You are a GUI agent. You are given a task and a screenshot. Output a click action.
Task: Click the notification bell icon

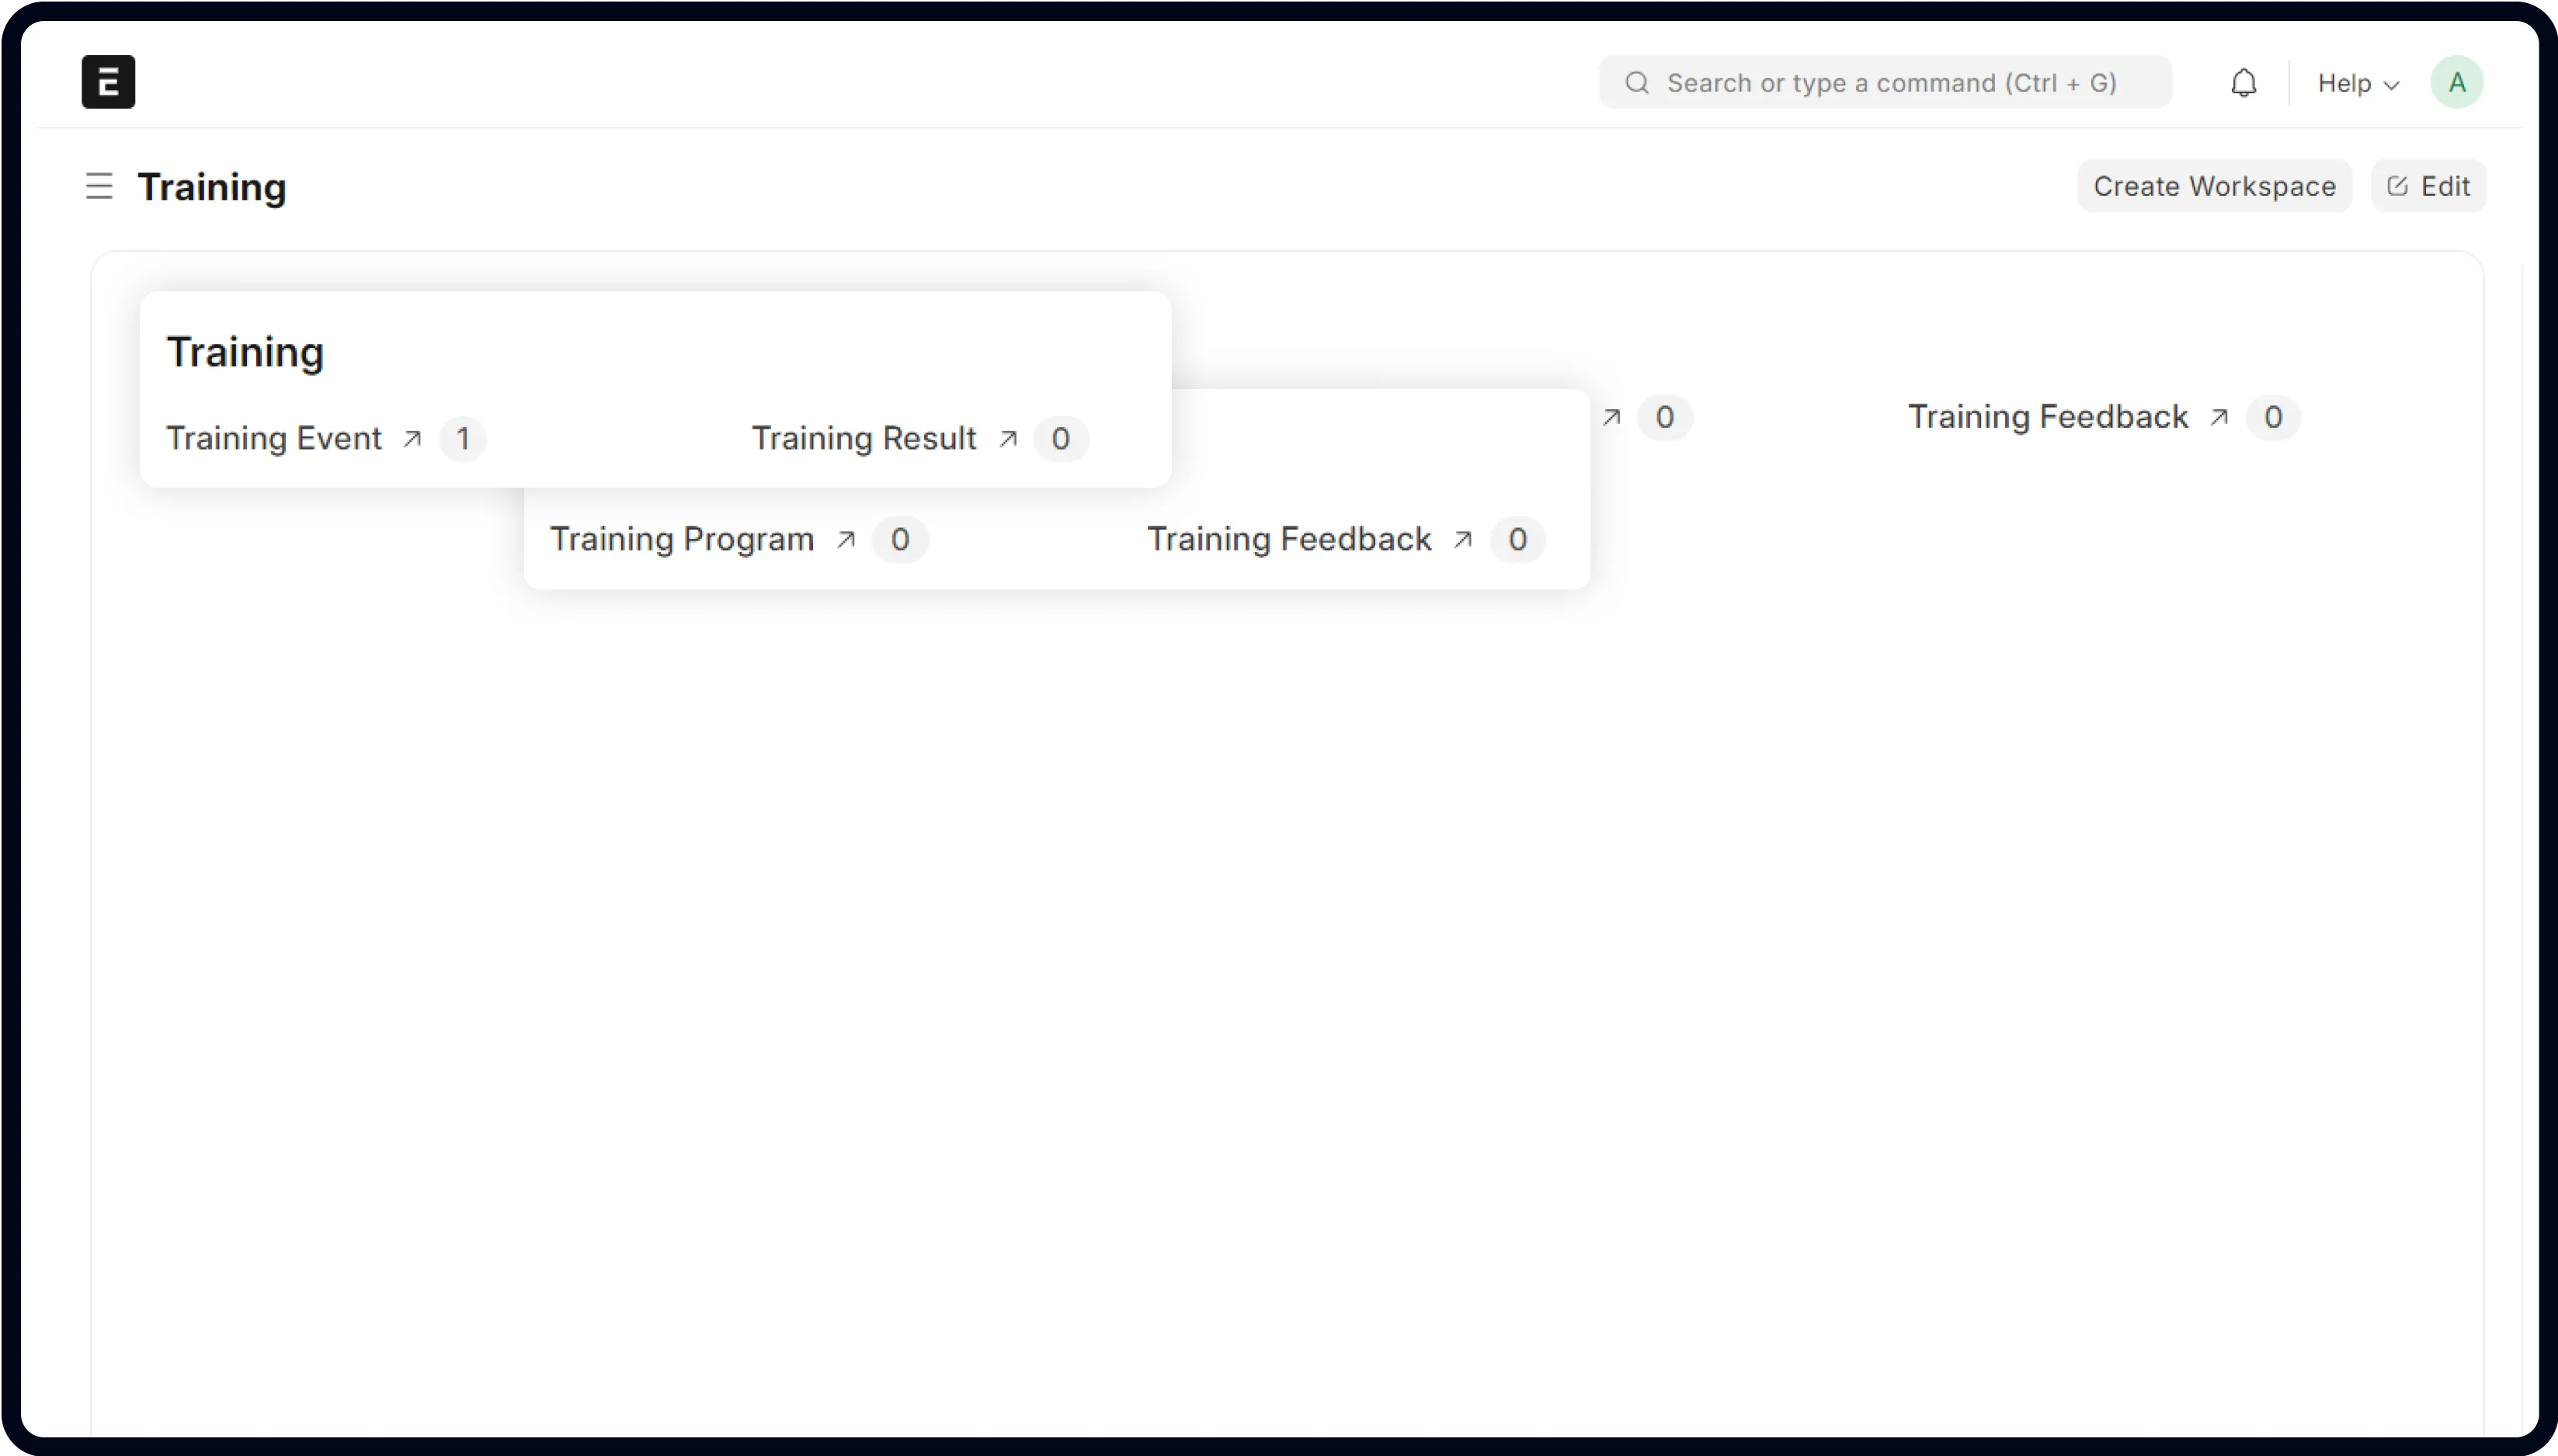(2243, 82)
